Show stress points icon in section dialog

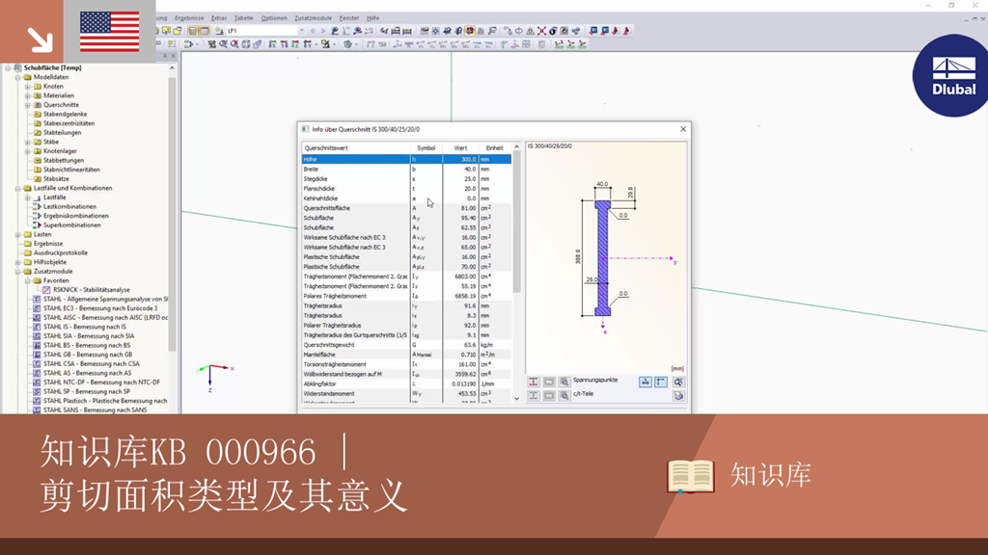(x=533, y=382)
